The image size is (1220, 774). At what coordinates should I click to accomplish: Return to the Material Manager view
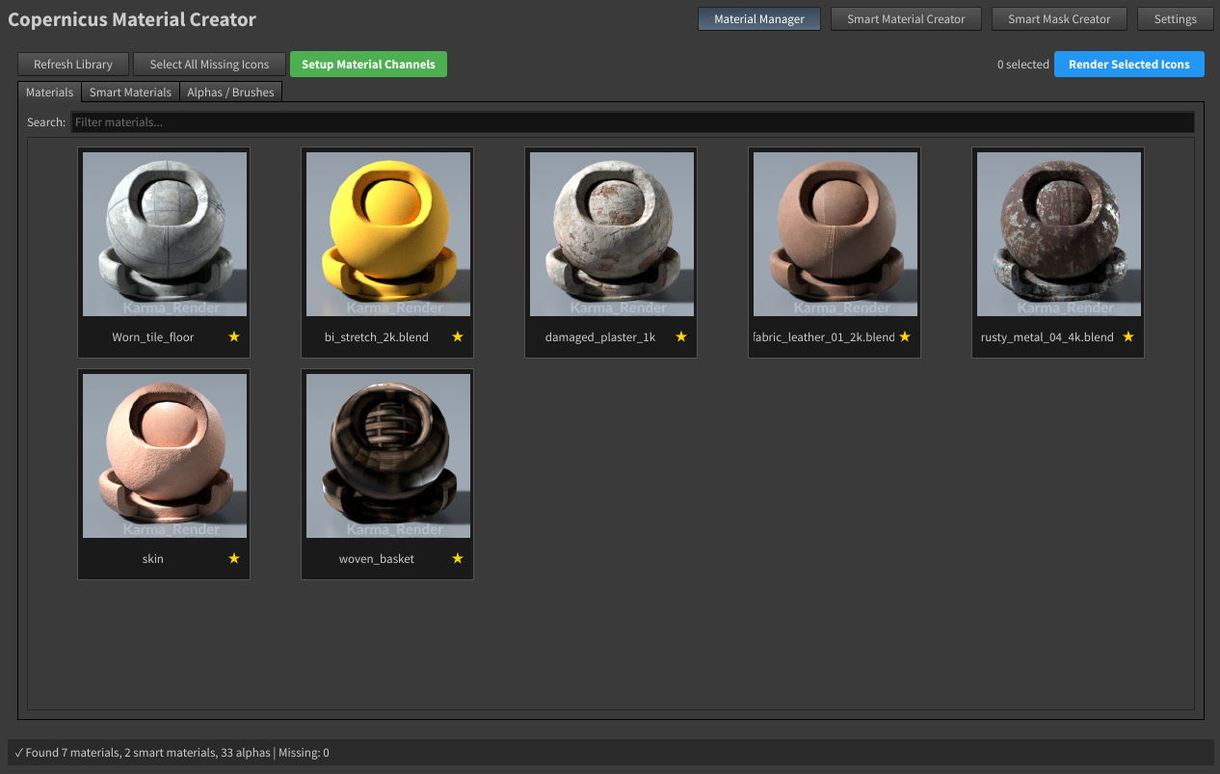[x=758, y=18]
